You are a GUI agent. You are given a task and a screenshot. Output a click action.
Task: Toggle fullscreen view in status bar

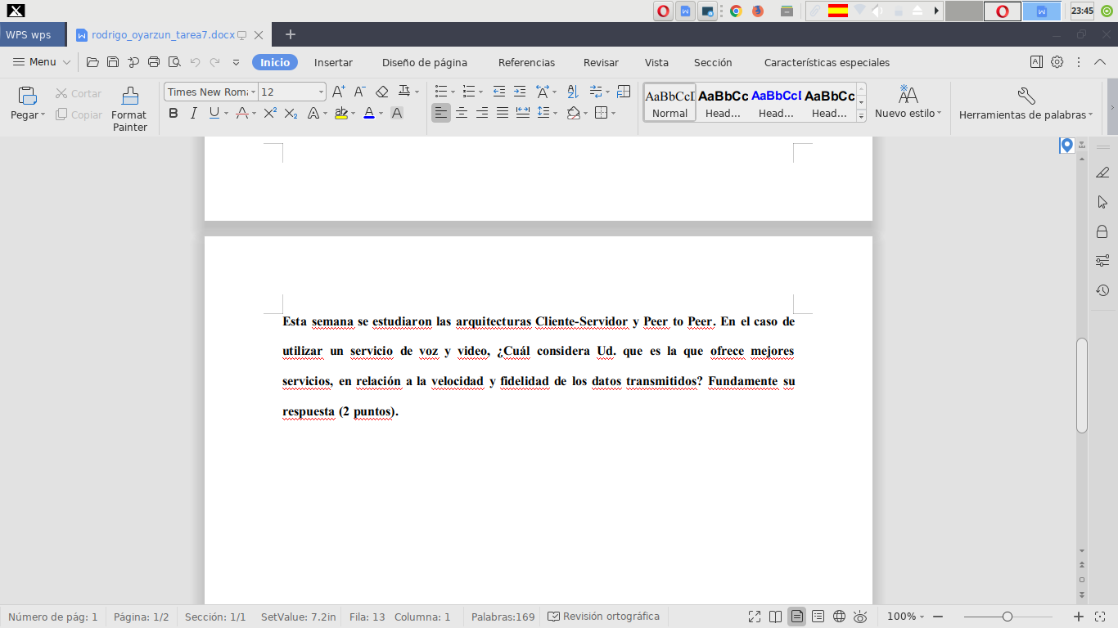point(754,617)
